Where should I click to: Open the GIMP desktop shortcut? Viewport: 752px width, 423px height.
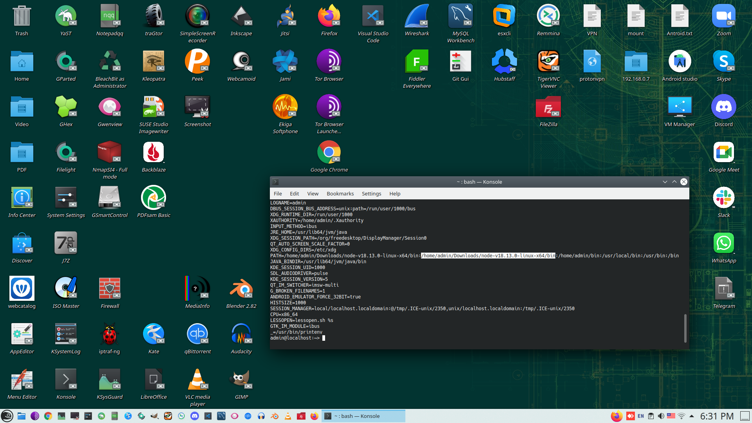click(241, 380)
